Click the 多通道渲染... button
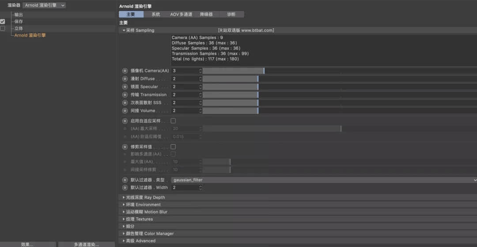The height and width of the screenshot is (247, 477). tap(86, 244)
